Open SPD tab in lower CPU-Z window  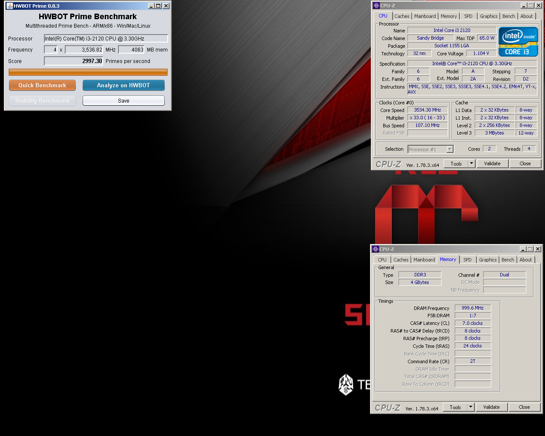point(468,260)
